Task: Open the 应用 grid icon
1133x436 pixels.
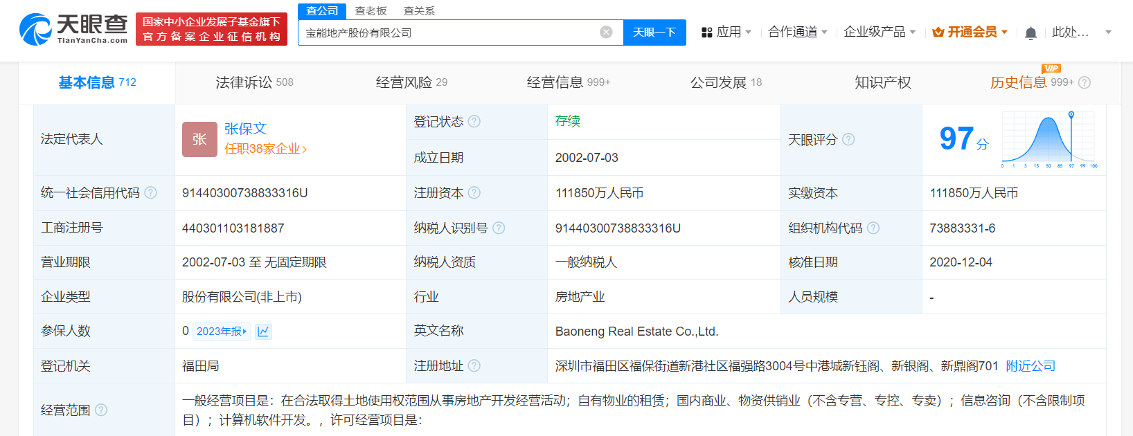Action: point(706,32)
